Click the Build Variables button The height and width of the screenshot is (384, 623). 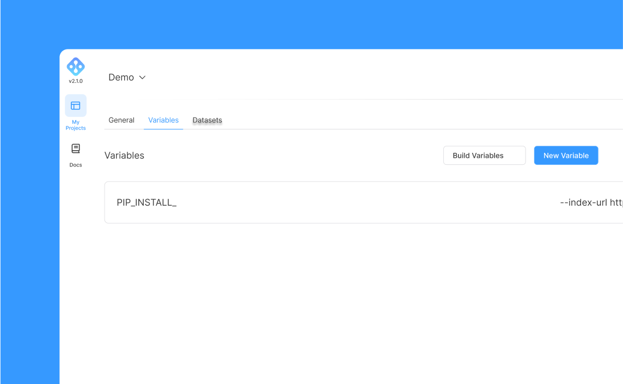[484, 156]
